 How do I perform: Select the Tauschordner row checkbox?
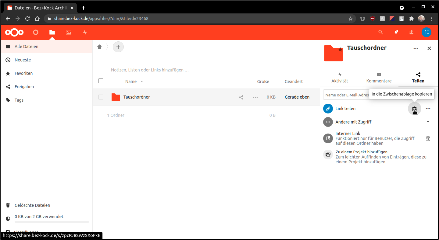click(101, 97)
